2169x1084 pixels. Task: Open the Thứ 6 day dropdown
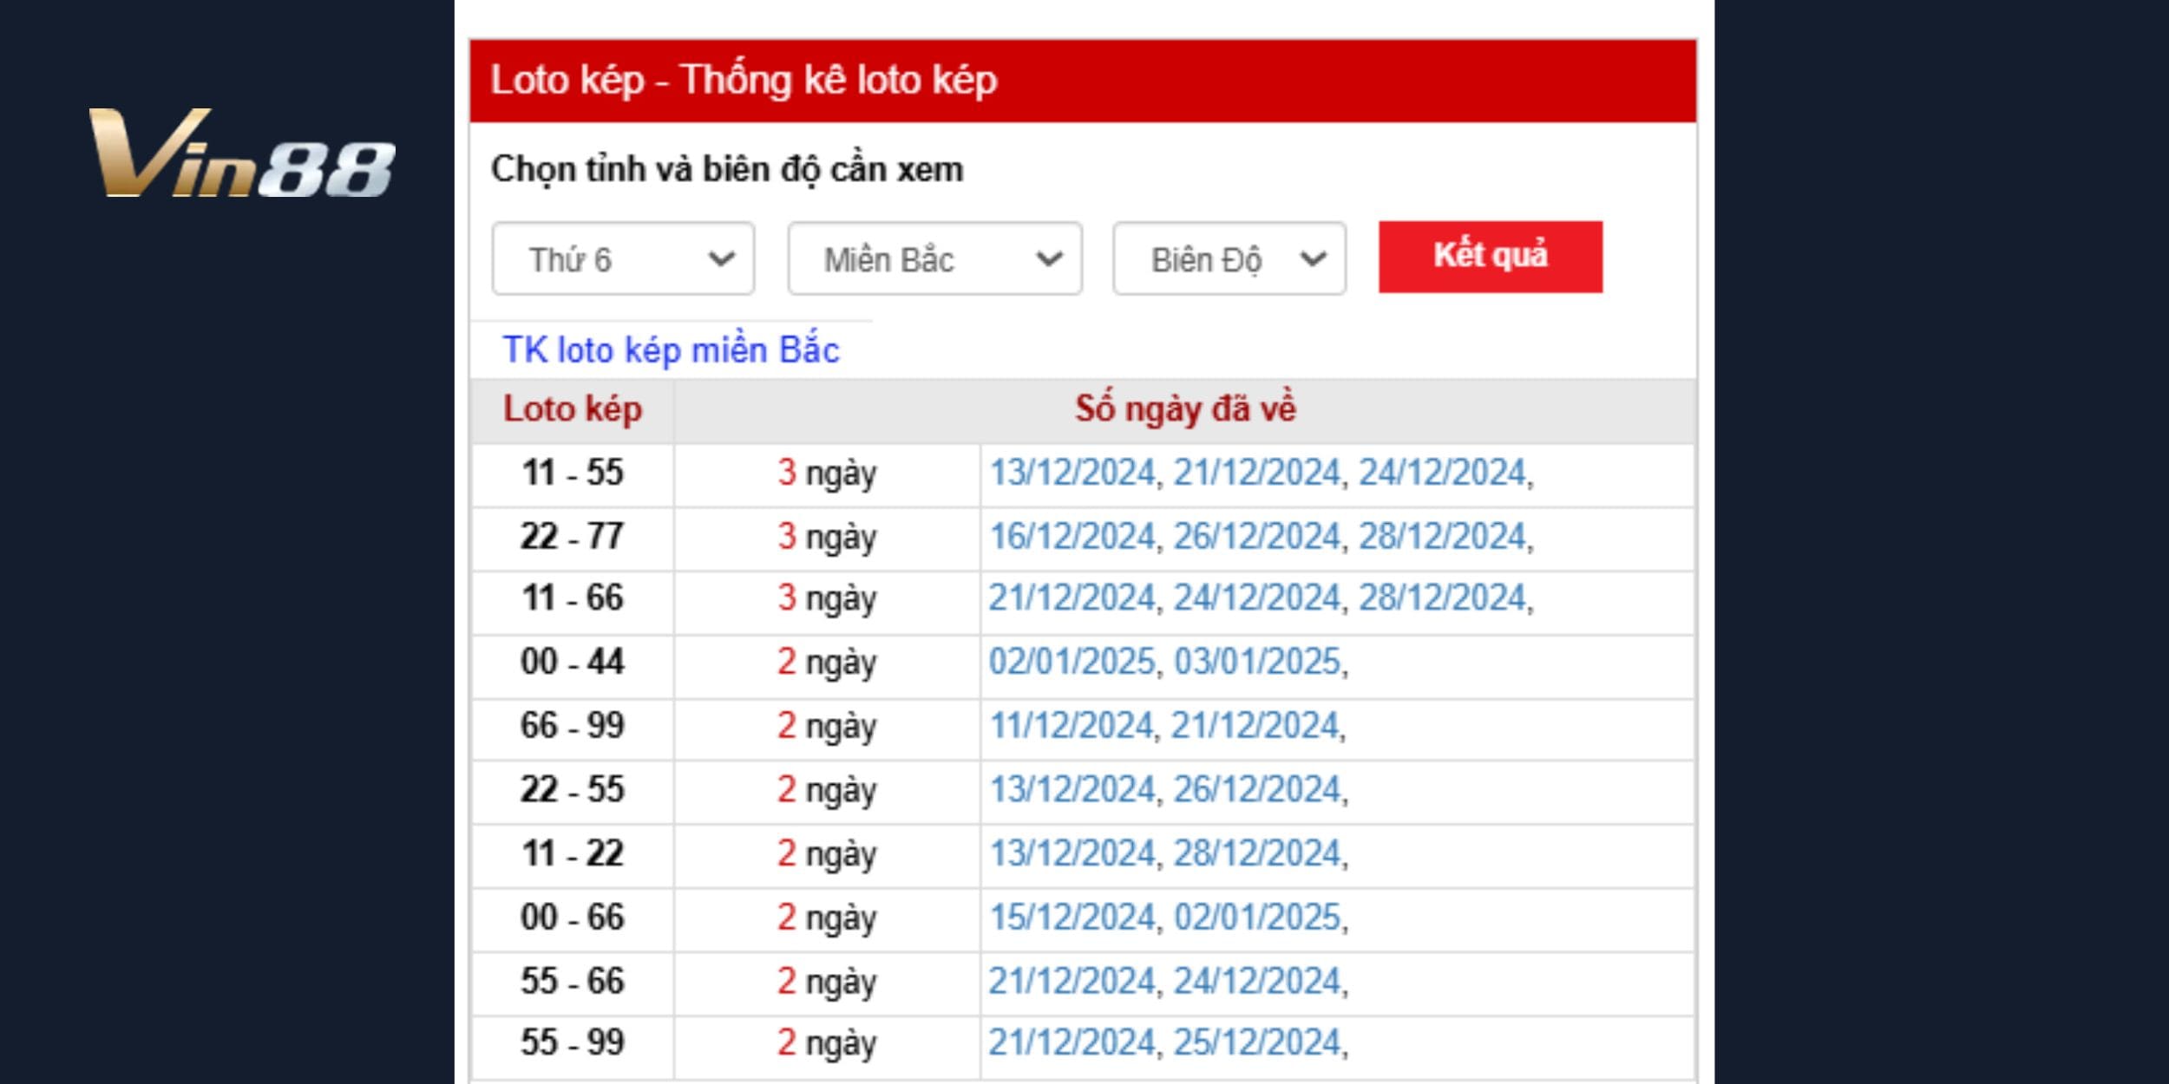point(623,258)
